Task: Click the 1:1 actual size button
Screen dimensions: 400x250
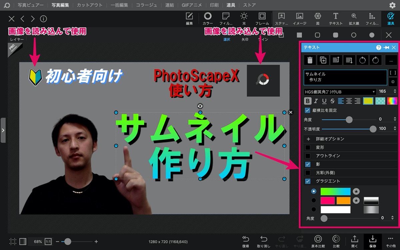Action: 48,241
